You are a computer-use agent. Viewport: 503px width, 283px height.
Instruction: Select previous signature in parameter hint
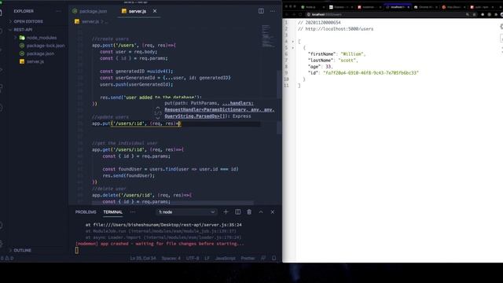[x=158, y=108]
